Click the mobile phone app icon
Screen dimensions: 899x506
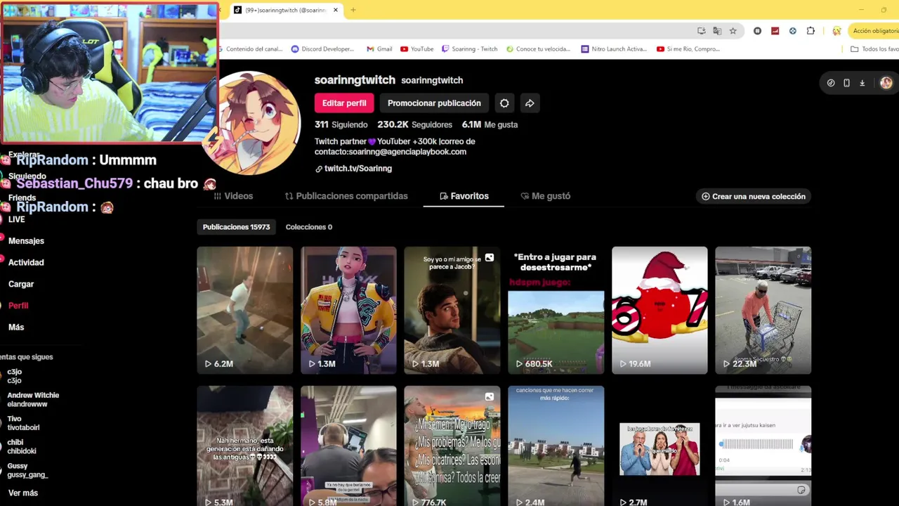tap(846, 83)
